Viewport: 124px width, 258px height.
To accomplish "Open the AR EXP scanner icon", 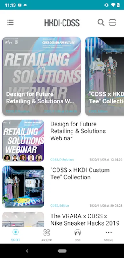I will (x=46, y=232).
